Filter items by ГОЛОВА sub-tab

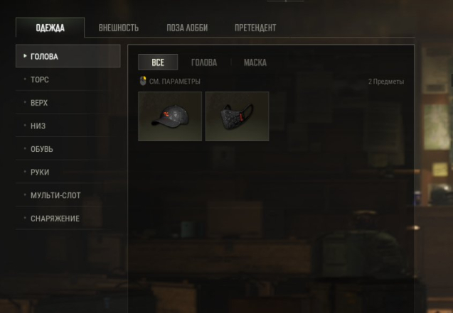(x=204, y=62)
